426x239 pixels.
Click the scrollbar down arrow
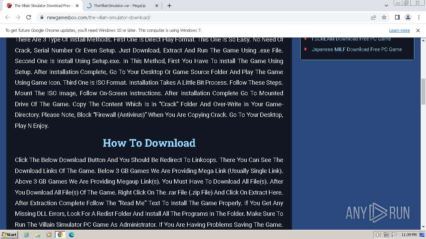click(423, 227)
